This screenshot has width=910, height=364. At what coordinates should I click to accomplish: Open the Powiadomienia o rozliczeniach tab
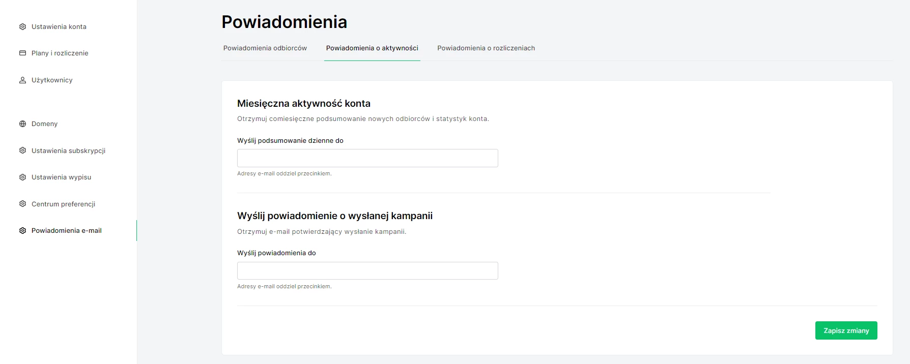486,48
